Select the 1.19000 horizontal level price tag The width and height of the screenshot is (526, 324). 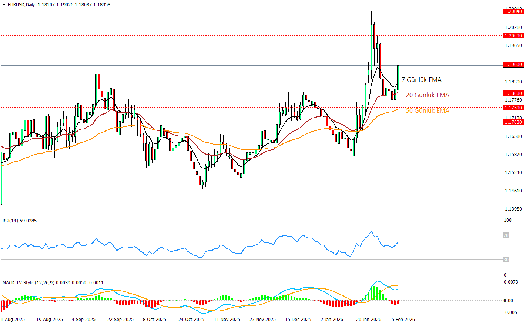click(x=513, y=65)
